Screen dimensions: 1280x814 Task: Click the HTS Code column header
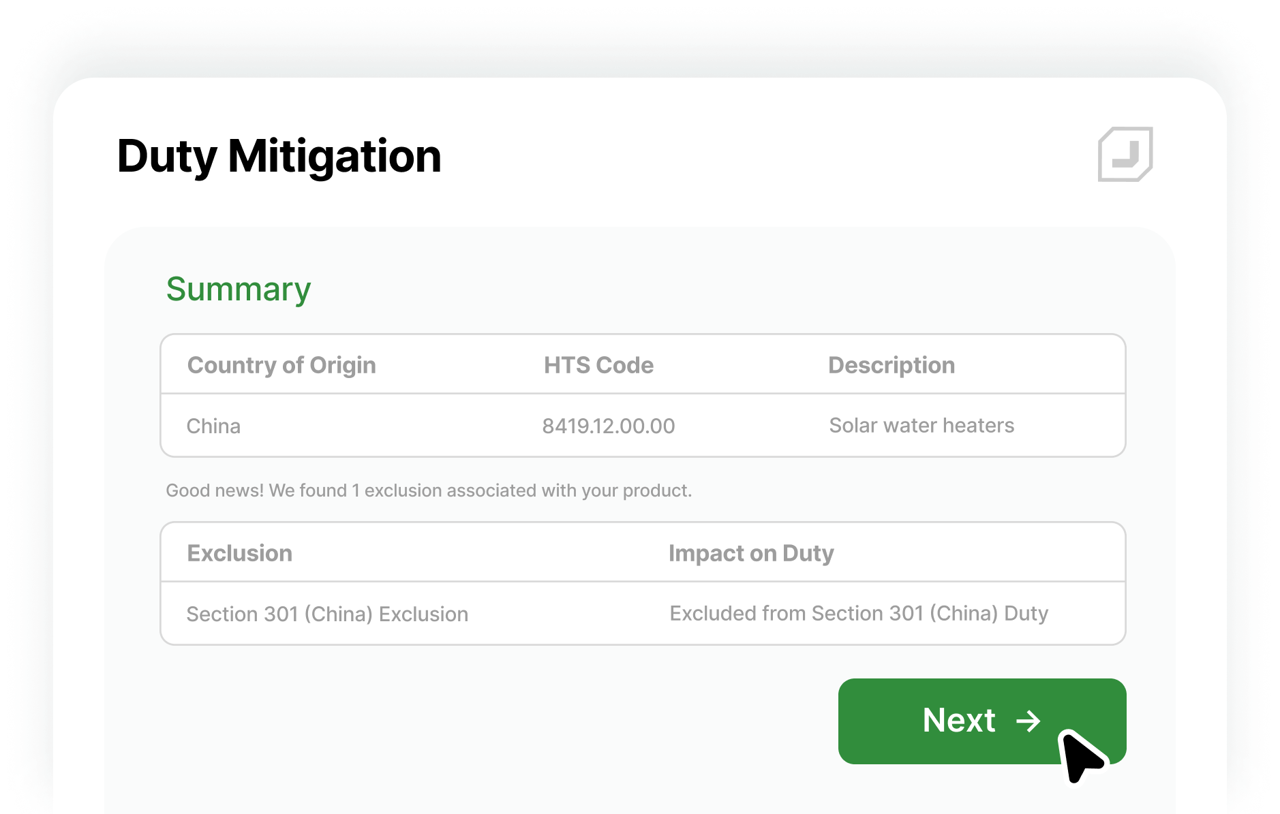[598, 365]
